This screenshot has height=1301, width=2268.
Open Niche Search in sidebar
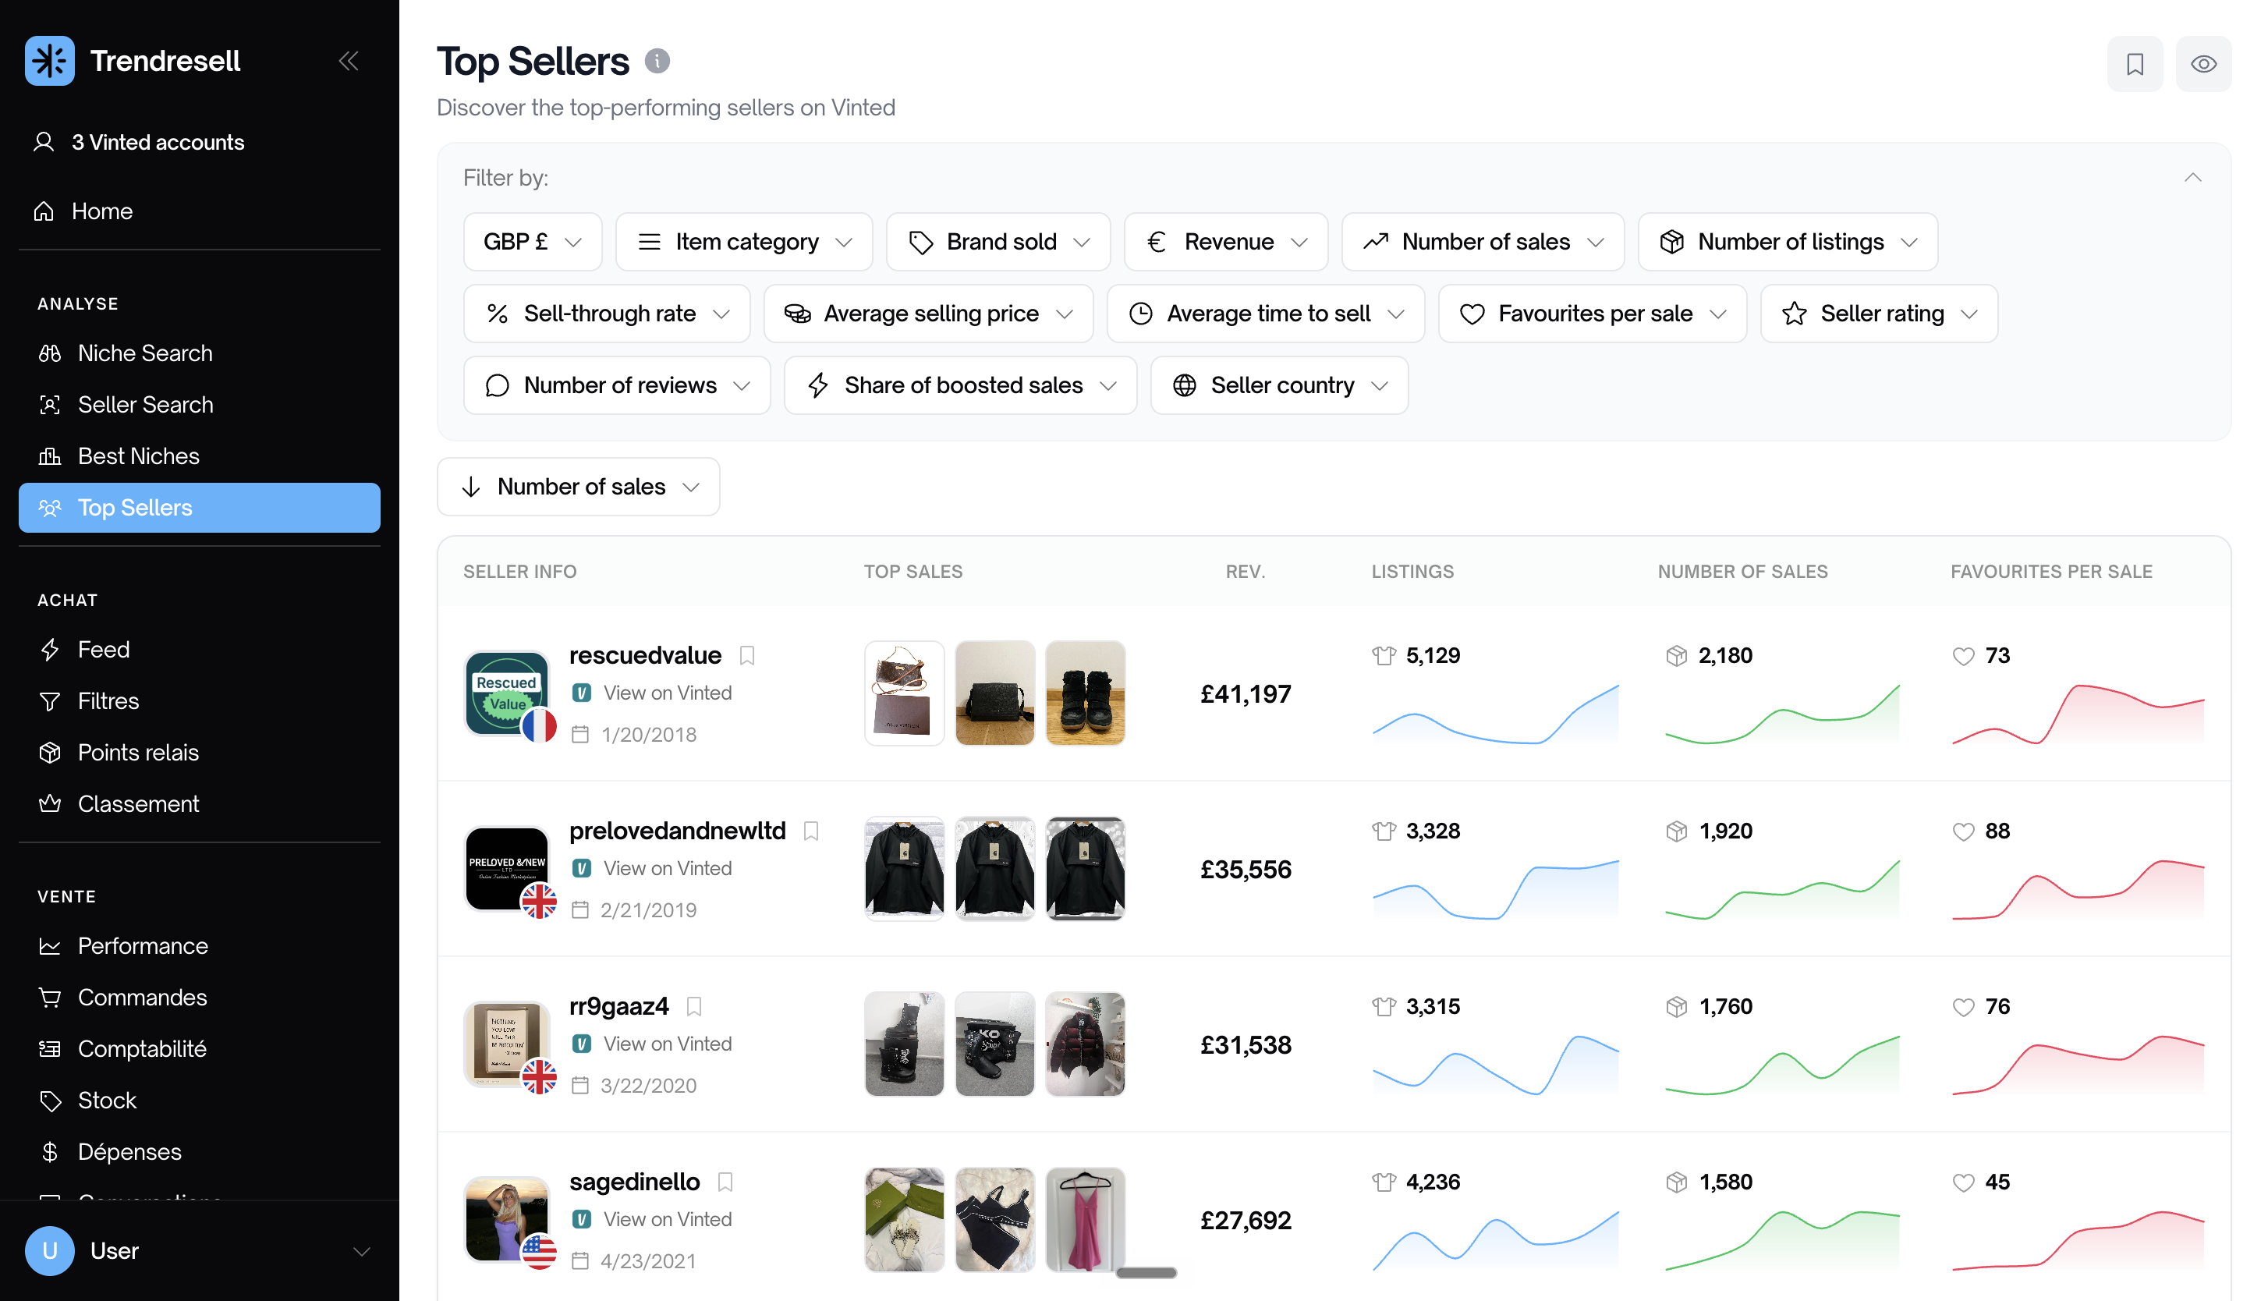click(146, 353)
